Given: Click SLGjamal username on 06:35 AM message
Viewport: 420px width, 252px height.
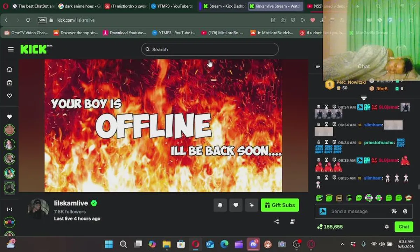Looking at the screenshot, I should [x=388, y=160].
